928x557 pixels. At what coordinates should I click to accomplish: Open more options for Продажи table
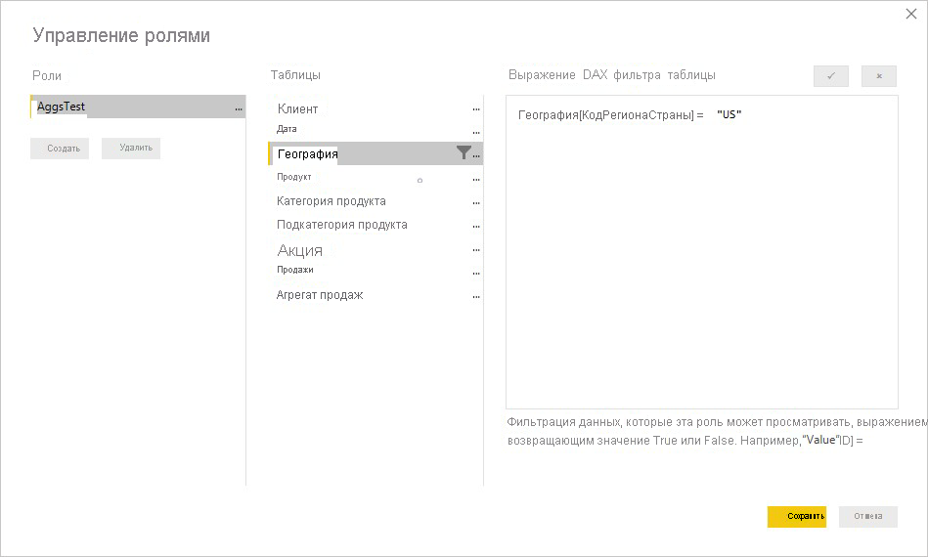tap(476, 274)
